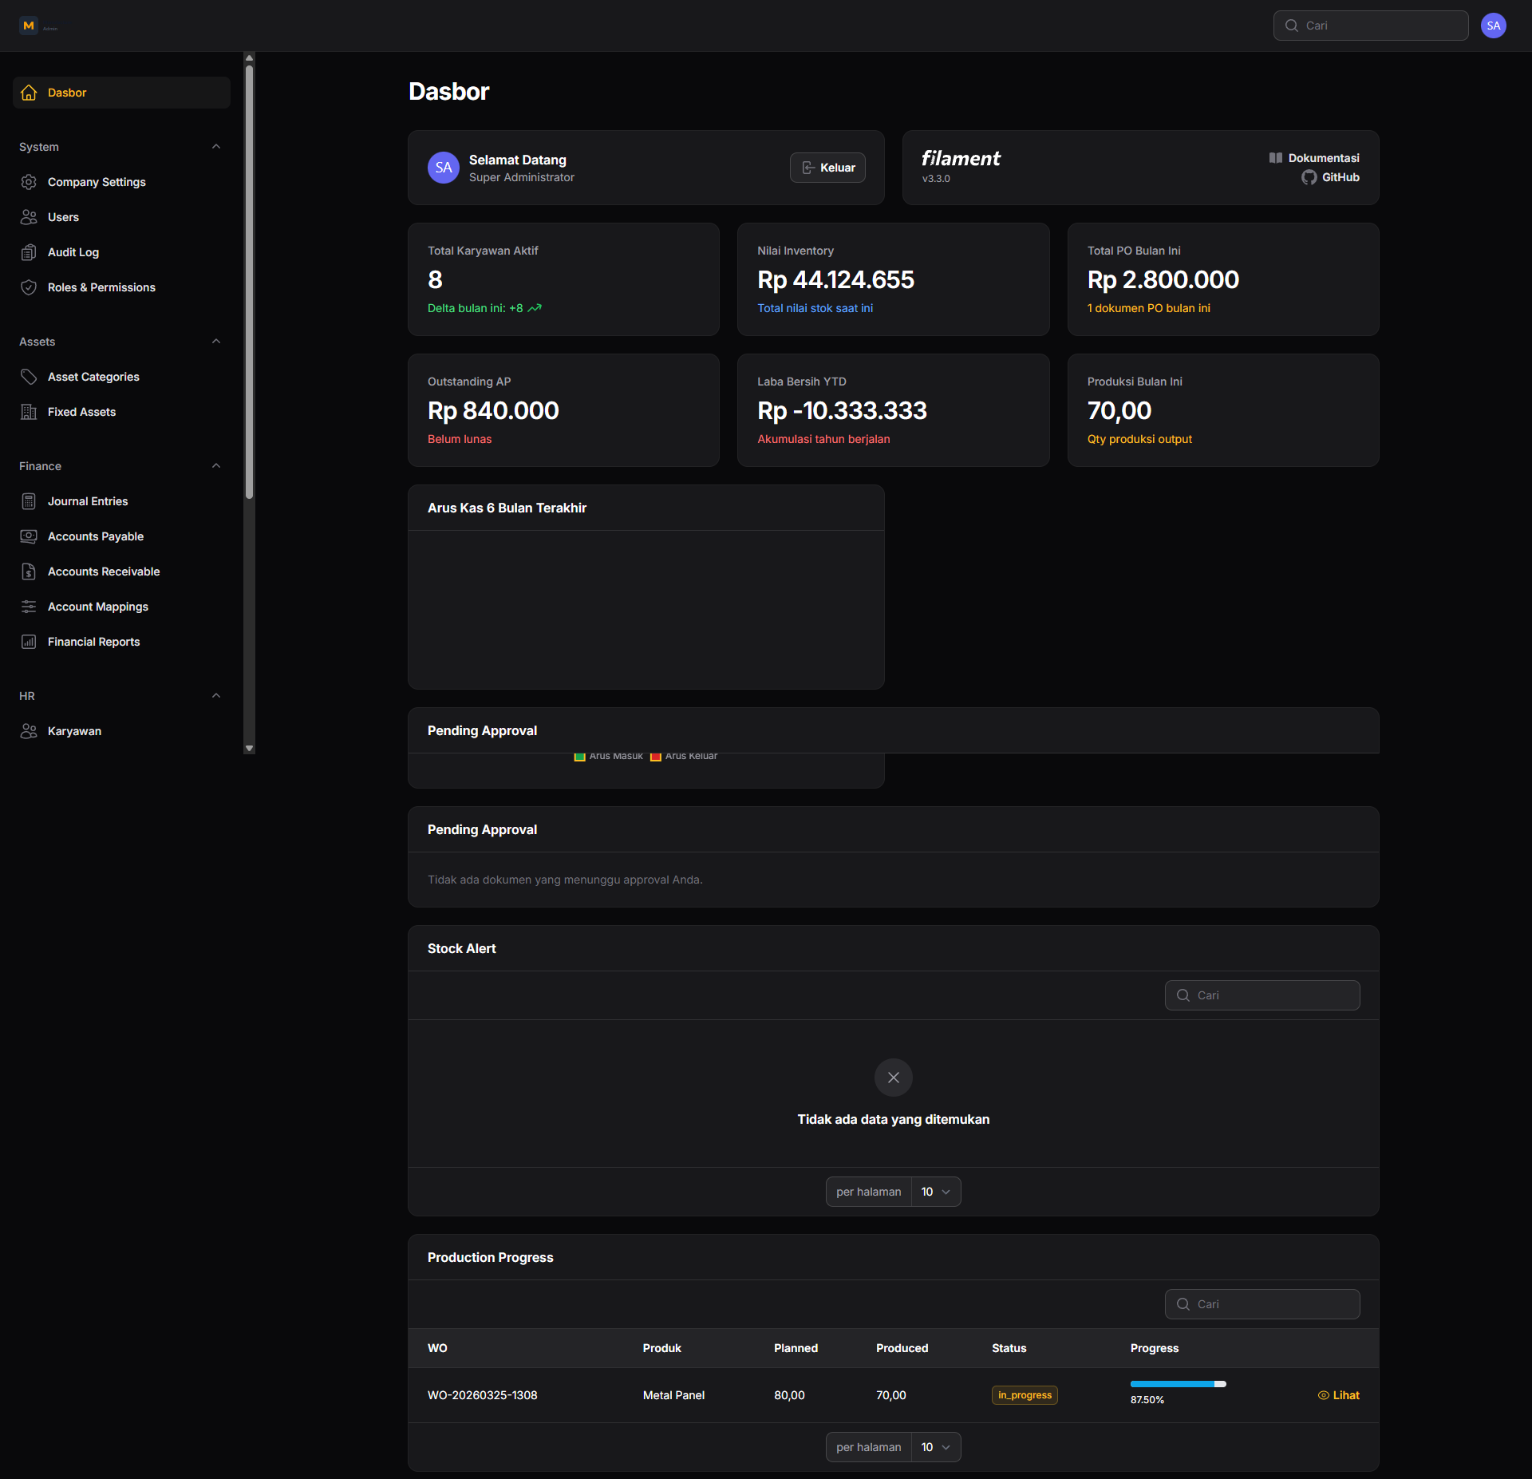Open Audit Log page
Image resolution: width=1532 pixels, height=1479 pixels.
(121, 252)
